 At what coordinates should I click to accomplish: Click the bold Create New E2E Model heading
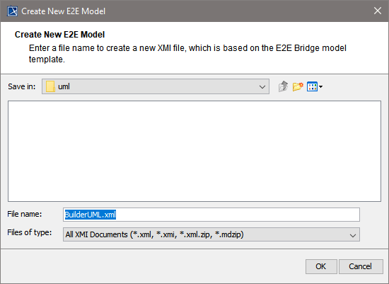click(60, 35)
